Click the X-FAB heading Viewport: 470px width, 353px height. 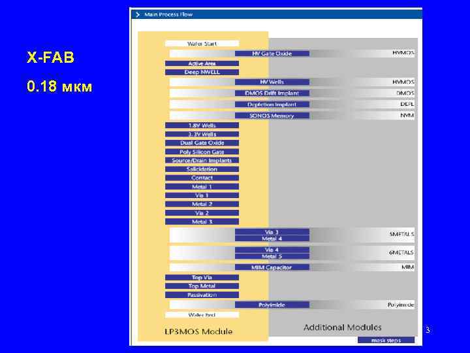tap(50, 57)
